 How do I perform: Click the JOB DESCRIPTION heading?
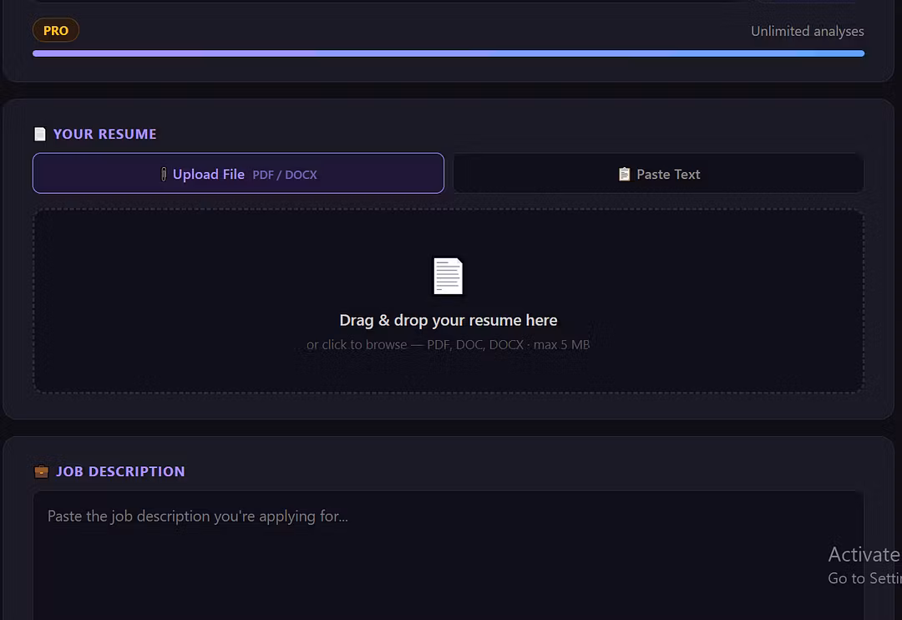coord(120,471)
